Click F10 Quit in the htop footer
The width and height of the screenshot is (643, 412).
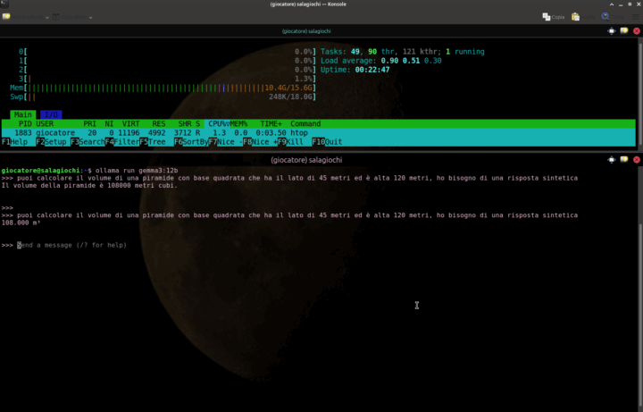327,142
